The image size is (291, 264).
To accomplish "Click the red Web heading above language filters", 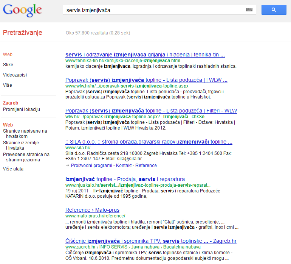I will [x=8, y=125].
